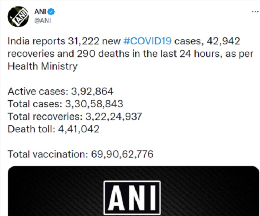
Task: Click the white ANI logo in image
Action: 132,198
